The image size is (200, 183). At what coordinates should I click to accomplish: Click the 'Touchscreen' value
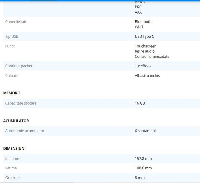146,46
